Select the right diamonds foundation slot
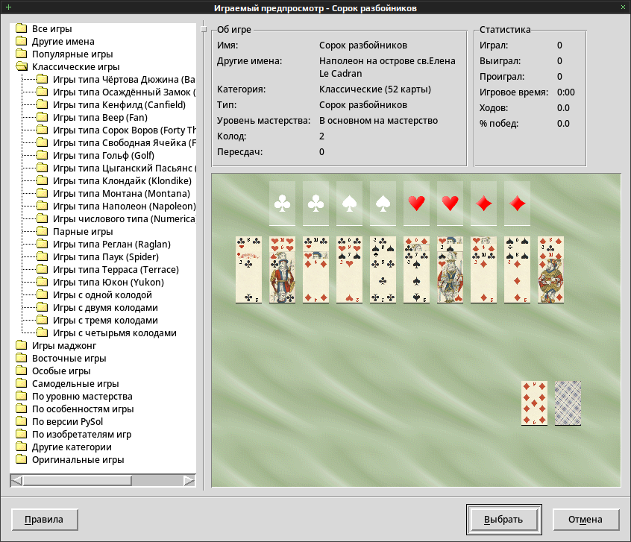 coord(517,204)
